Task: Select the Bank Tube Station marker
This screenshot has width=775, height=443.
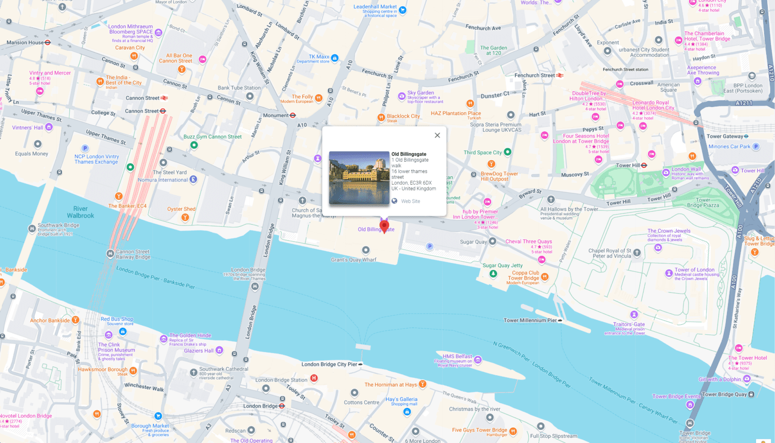Action: point(250,96)
